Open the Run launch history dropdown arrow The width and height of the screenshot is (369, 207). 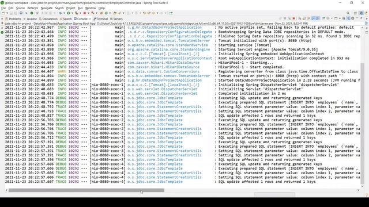[x=72, y=13]
